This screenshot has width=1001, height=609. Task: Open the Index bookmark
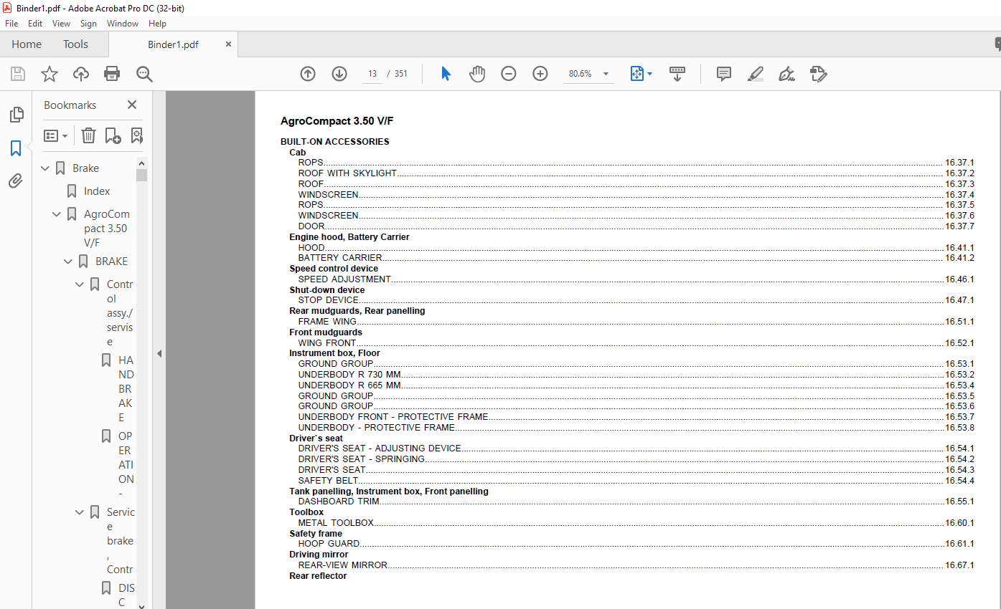[x=97, y=191]
